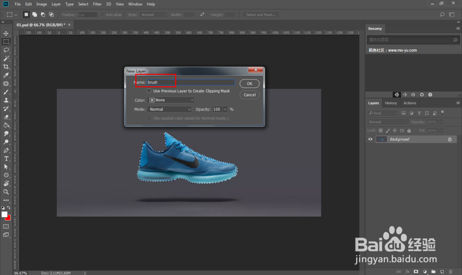Toggle the layer filter on/off switch
The image size is (462, 275).
click(442, 112)
